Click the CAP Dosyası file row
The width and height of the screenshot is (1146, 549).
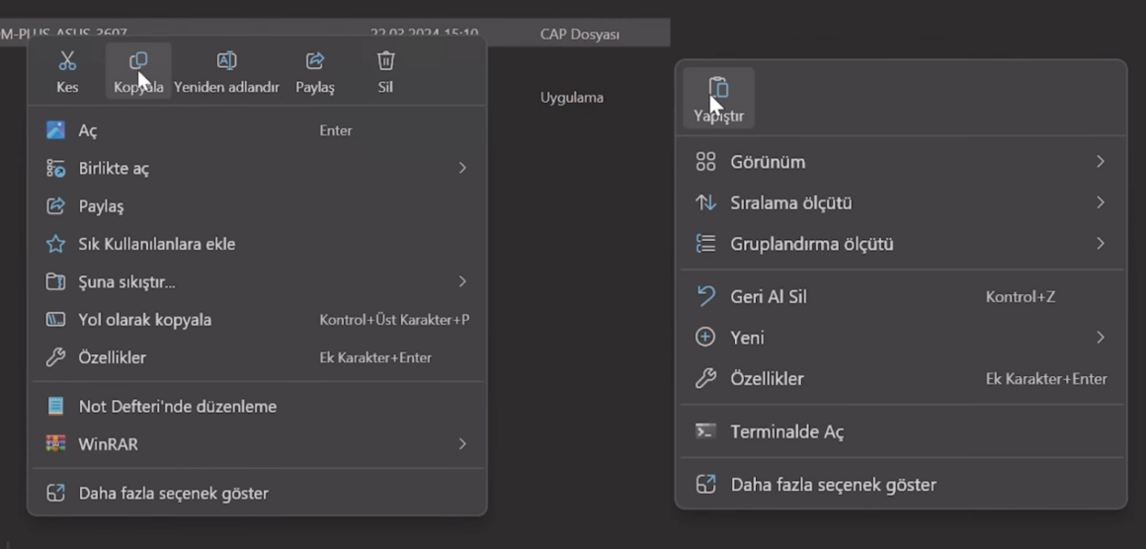pos(579,35)
